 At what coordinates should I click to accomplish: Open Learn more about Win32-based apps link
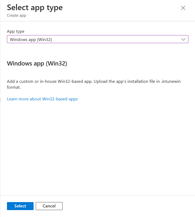point(42,99)
